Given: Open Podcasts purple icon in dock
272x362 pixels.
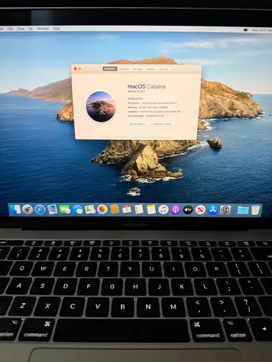Looking at the screenshot, I should tap(175, 210).
